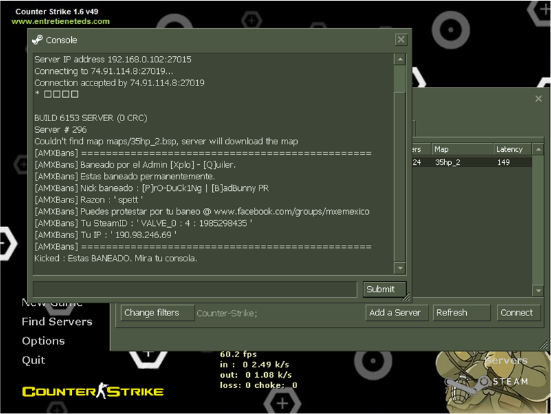
Task: Click the Steam icon in Console title bar
Action: coord(37,40)
